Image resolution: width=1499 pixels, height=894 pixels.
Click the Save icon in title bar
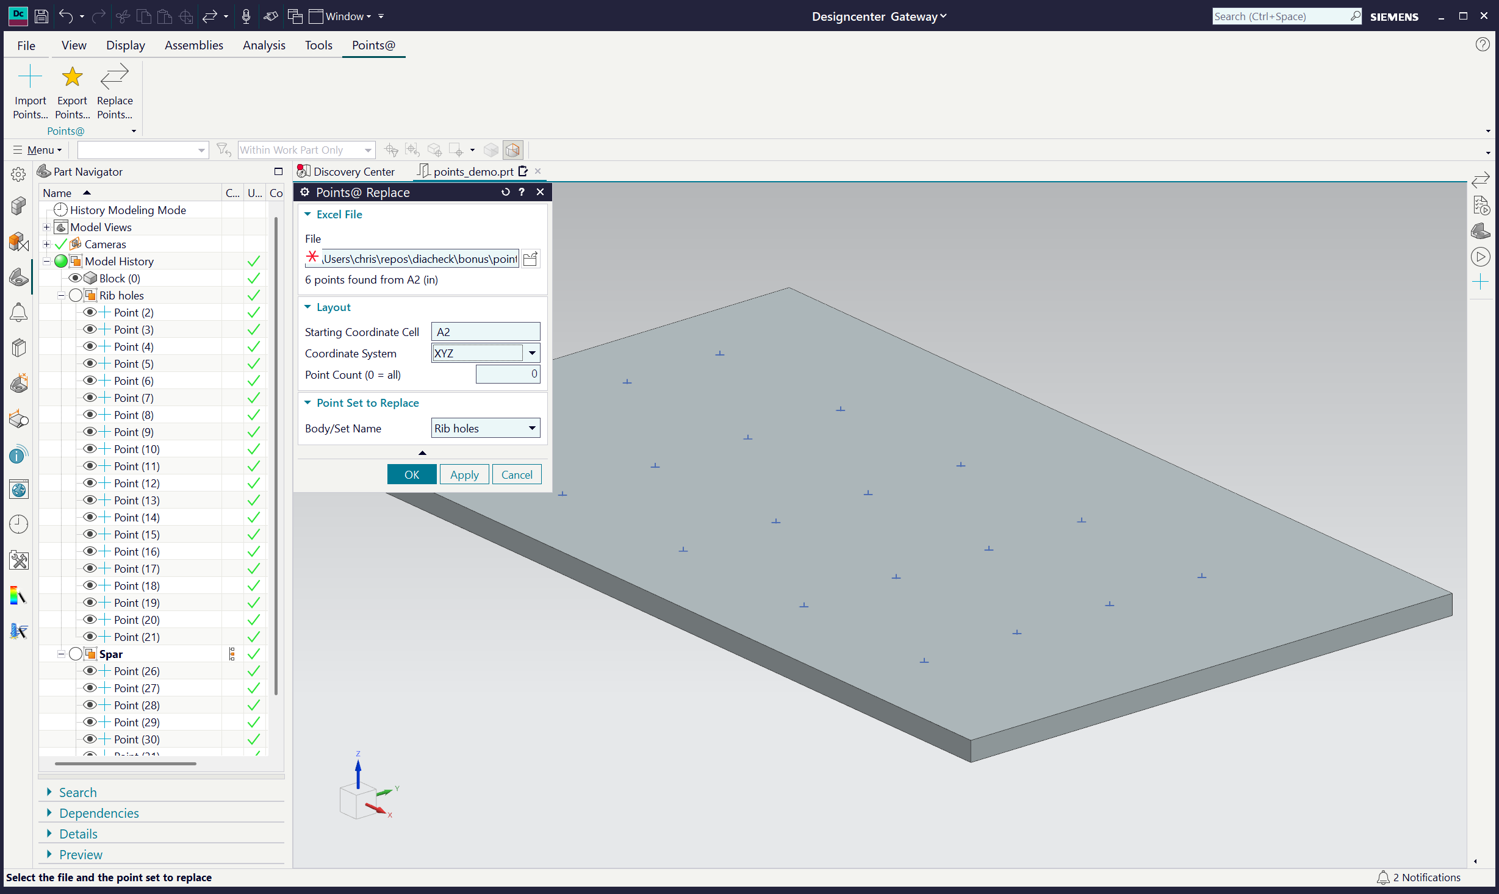click(41, 16)
